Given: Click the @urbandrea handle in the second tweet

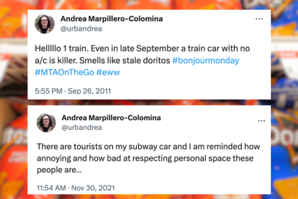Looking at the screenshot, I should 82,128.
